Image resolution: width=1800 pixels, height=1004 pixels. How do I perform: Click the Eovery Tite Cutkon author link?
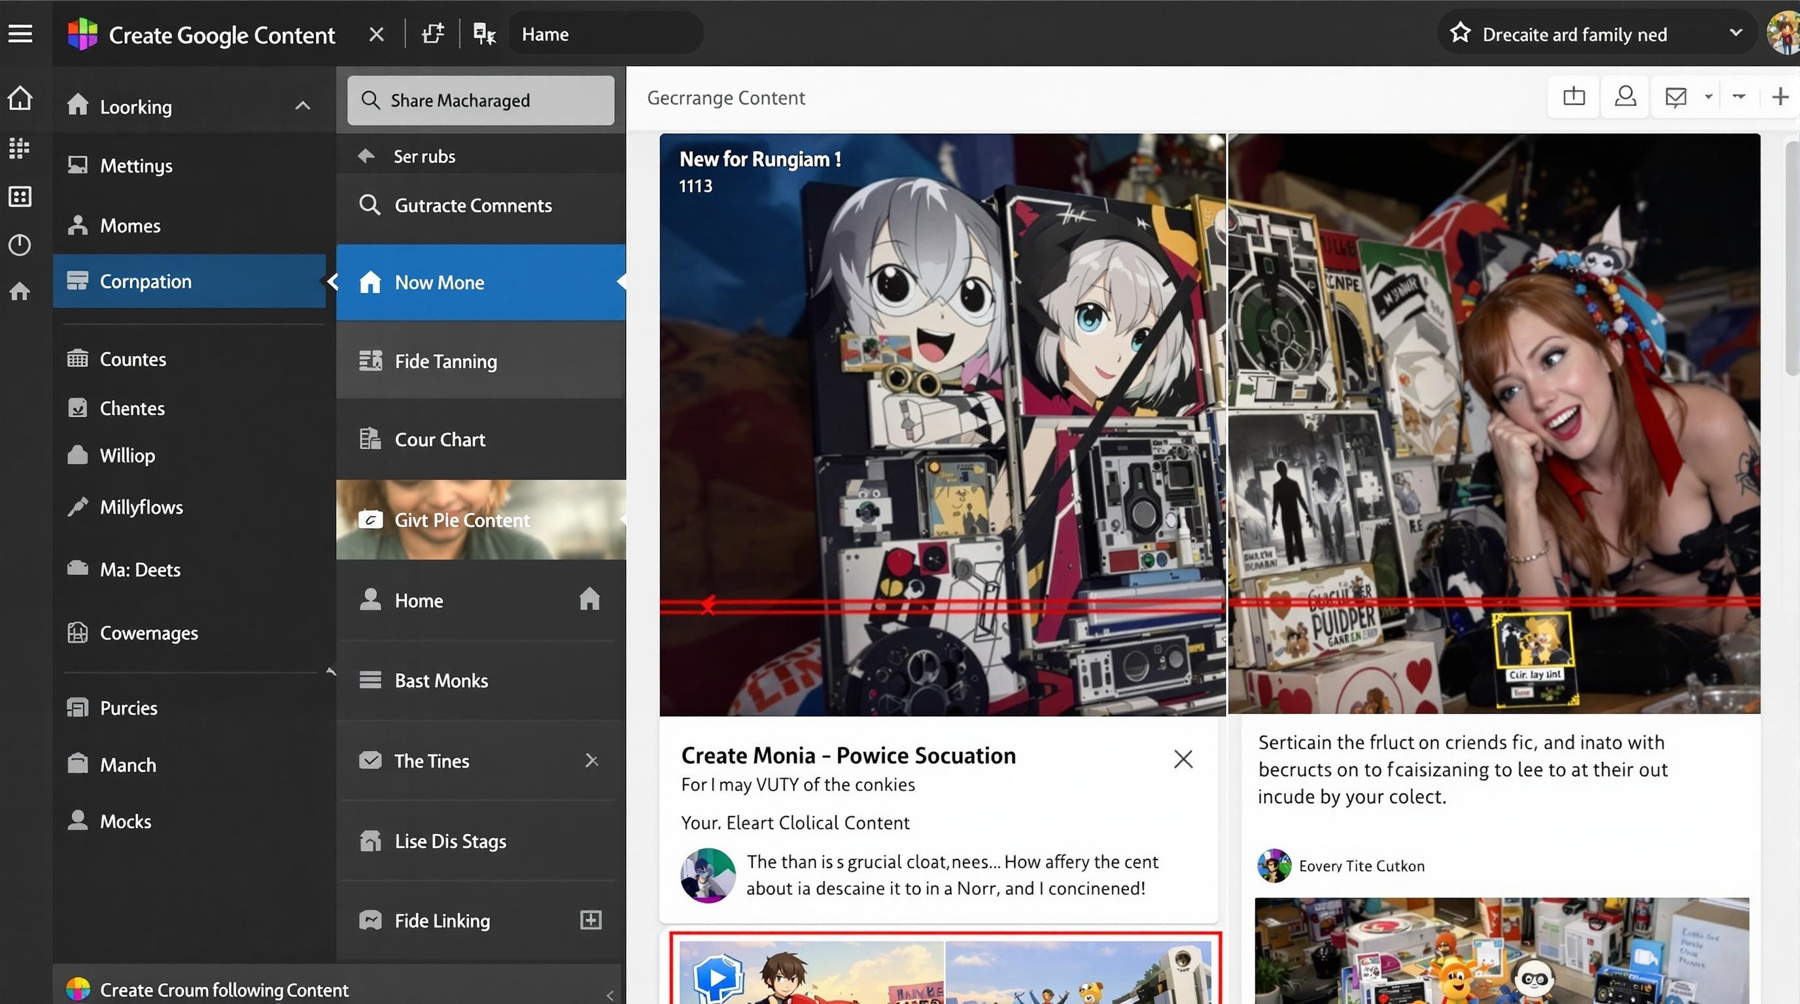[1361, 866]
